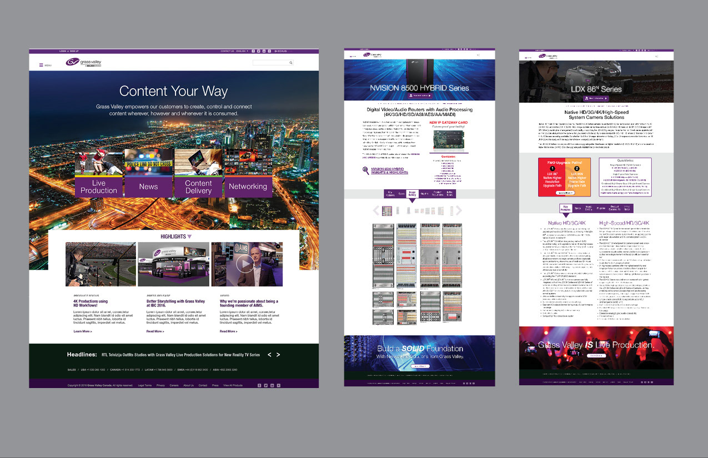Open the Live Production tile

tap(99, 173)
